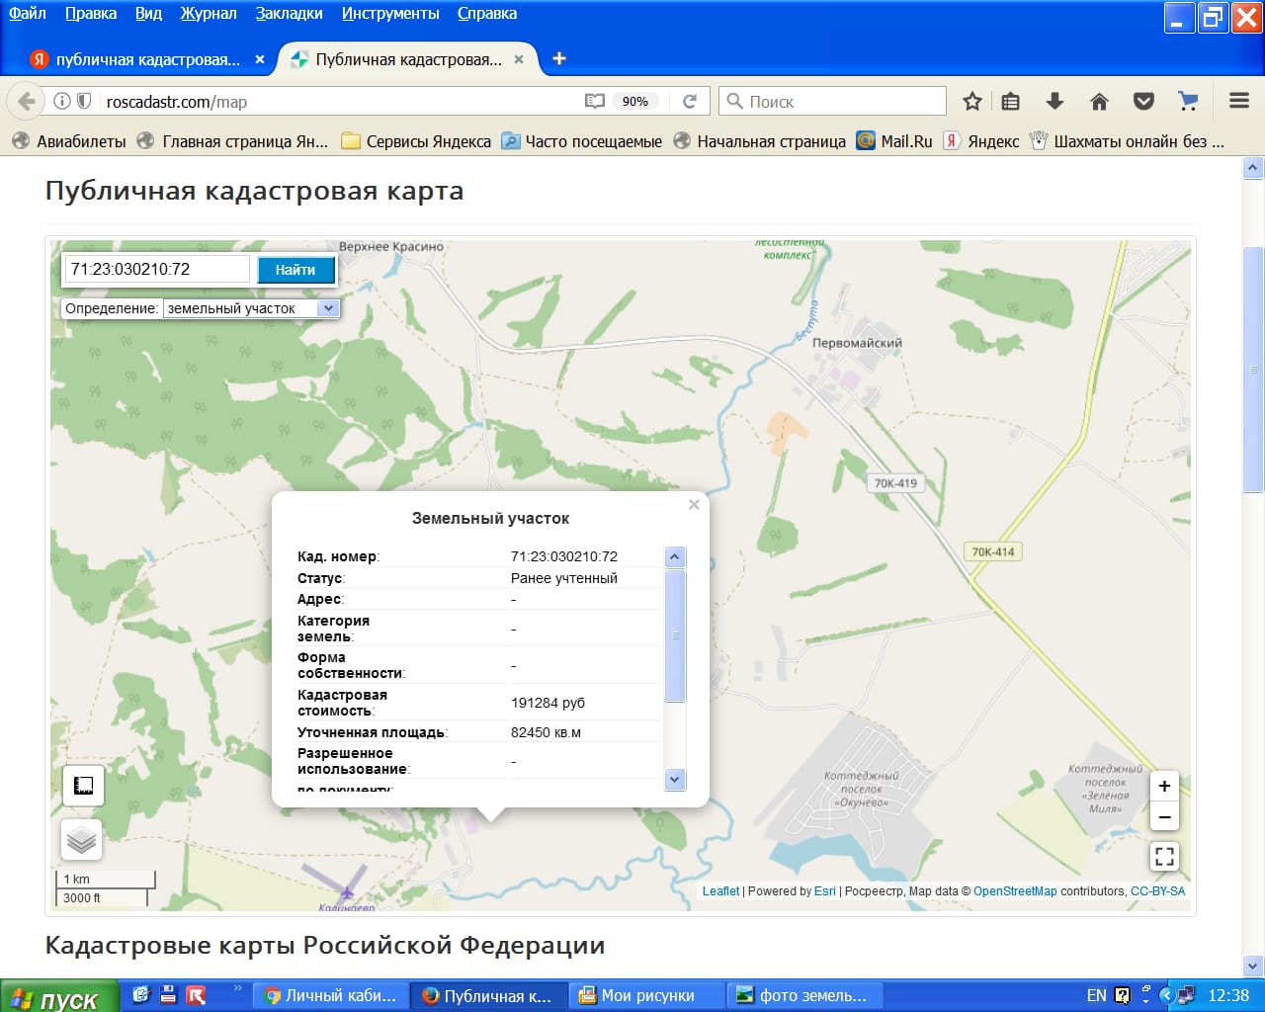This screenshot has height=1012, width=1265.
Task: Enter fullscreen map mode
Action: pos(1164,856)
